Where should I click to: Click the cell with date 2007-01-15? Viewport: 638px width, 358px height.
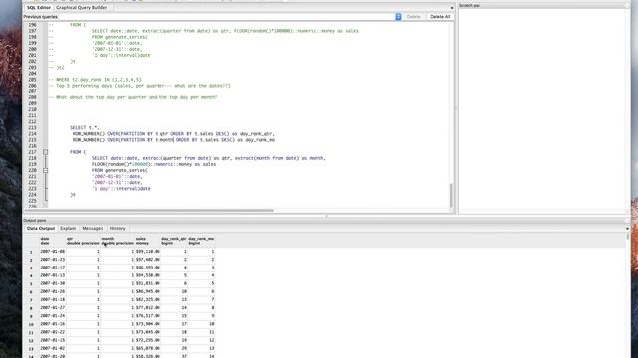click(x=53, y=340)
